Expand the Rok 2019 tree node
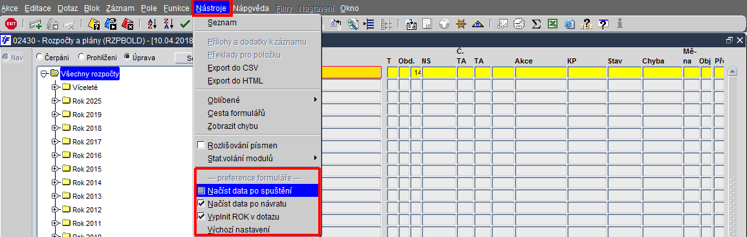The height and width of the screenshot is (237, 747). [x=54, y=115]
